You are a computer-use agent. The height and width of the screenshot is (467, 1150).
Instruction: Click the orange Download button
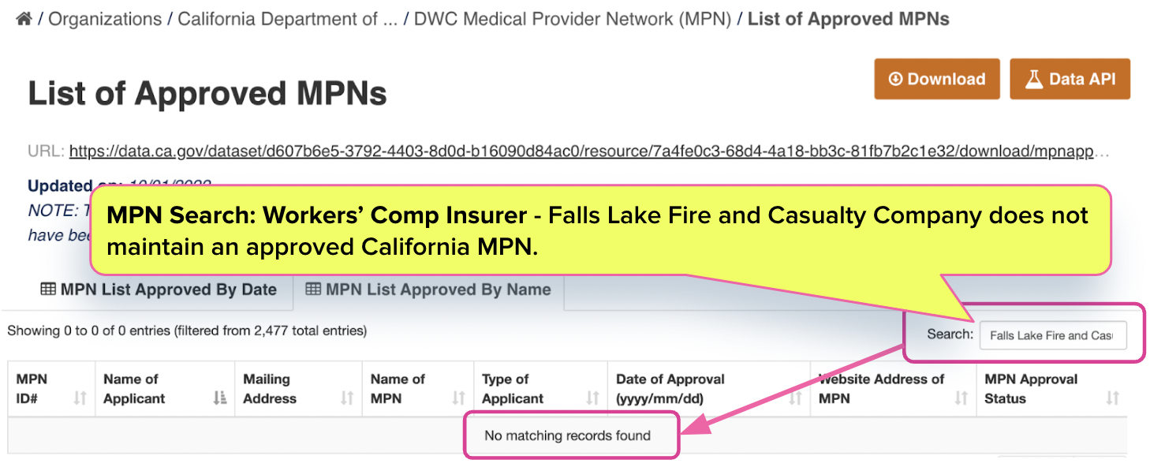[x=937, y=79]
